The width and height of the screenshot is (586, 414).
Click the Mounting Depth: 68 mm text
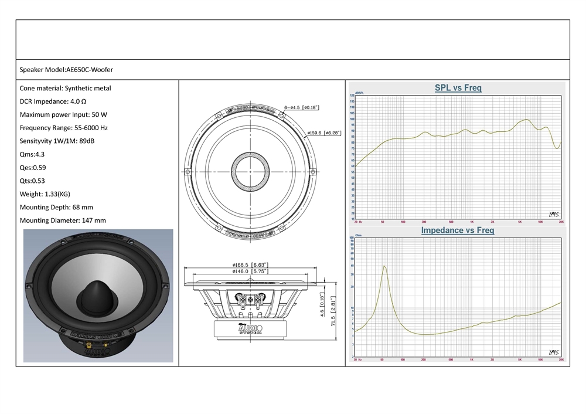pos(56,207)
